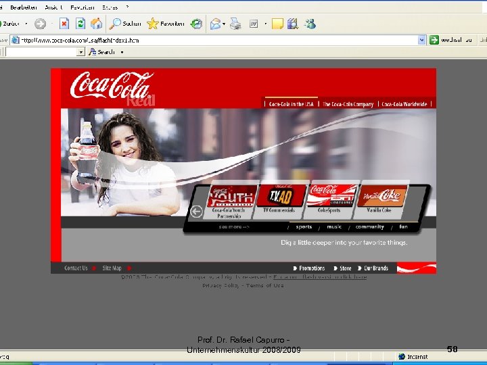Print the page with the printer icon

click(235, 24)
